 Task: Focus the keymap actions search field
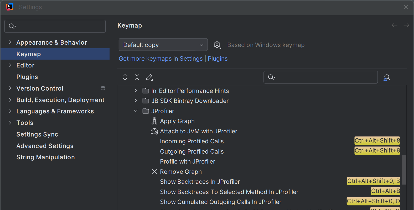(321, 77)
